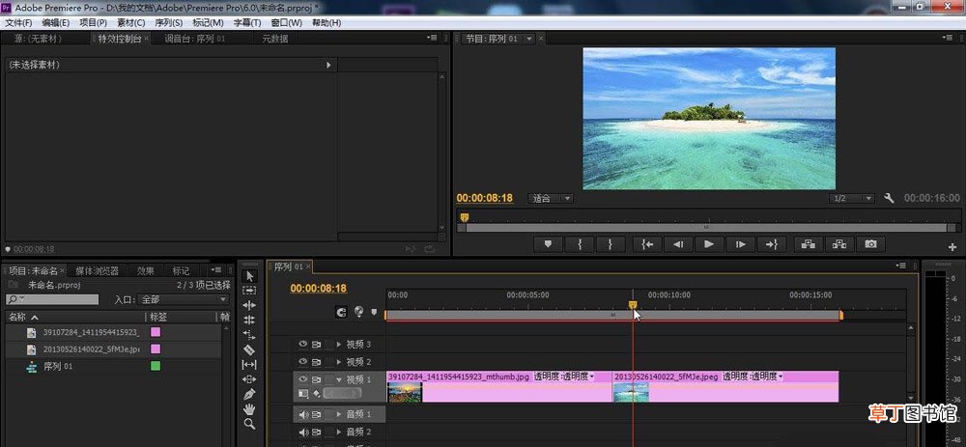Open the button editor plus icon
Viewport: 966px width, 447px height.
pos(952,247)
